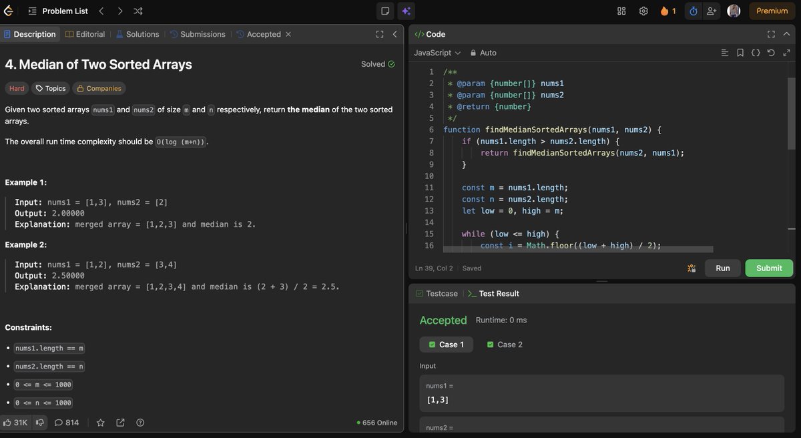Favorite the problem star icon

[101, 422]
